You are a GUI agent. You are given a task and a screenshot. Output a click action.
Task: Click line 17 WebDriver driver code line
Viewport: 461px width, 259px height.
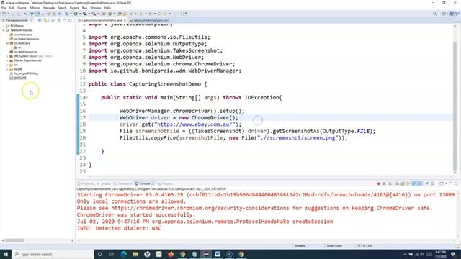pos(179,118)
